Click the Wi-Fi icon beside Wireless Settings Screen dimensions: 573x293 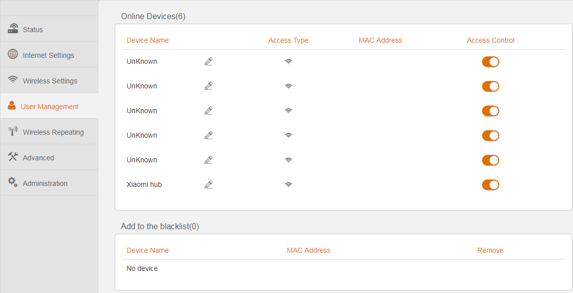pyautogui.click(x=13, y=79)
